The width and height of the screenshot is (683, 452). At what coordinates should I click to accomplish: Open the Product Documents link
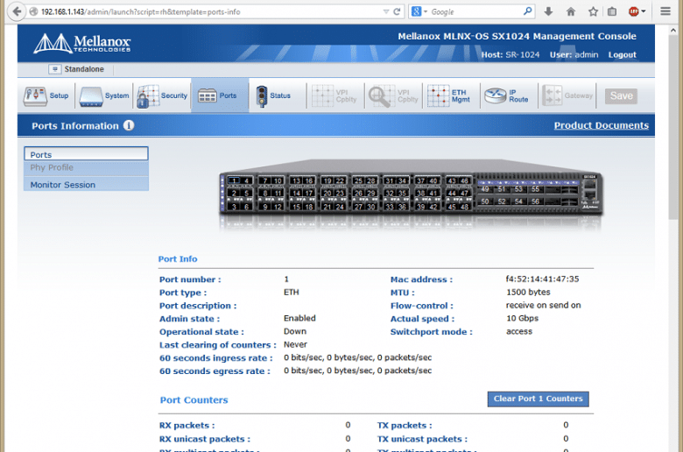click(x=601, y=125)
